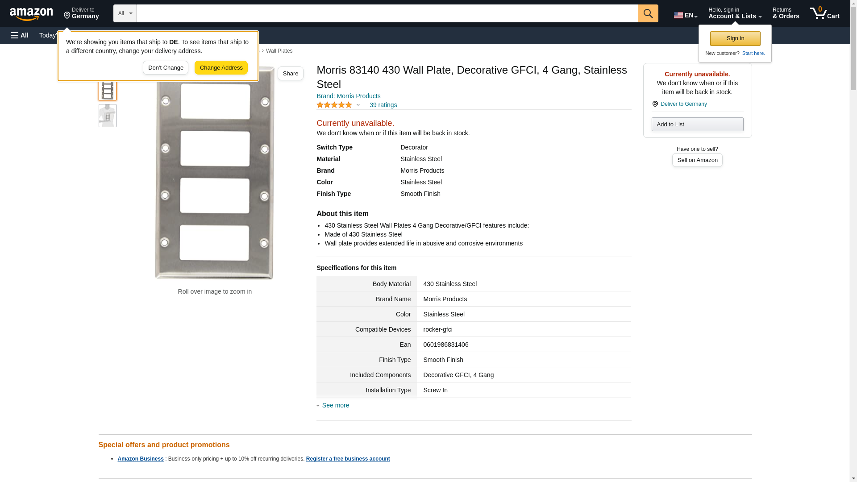The width and height of the screenshot is (857, 482).
Task: Open the EN language dropdown
Action: (685, 15)
